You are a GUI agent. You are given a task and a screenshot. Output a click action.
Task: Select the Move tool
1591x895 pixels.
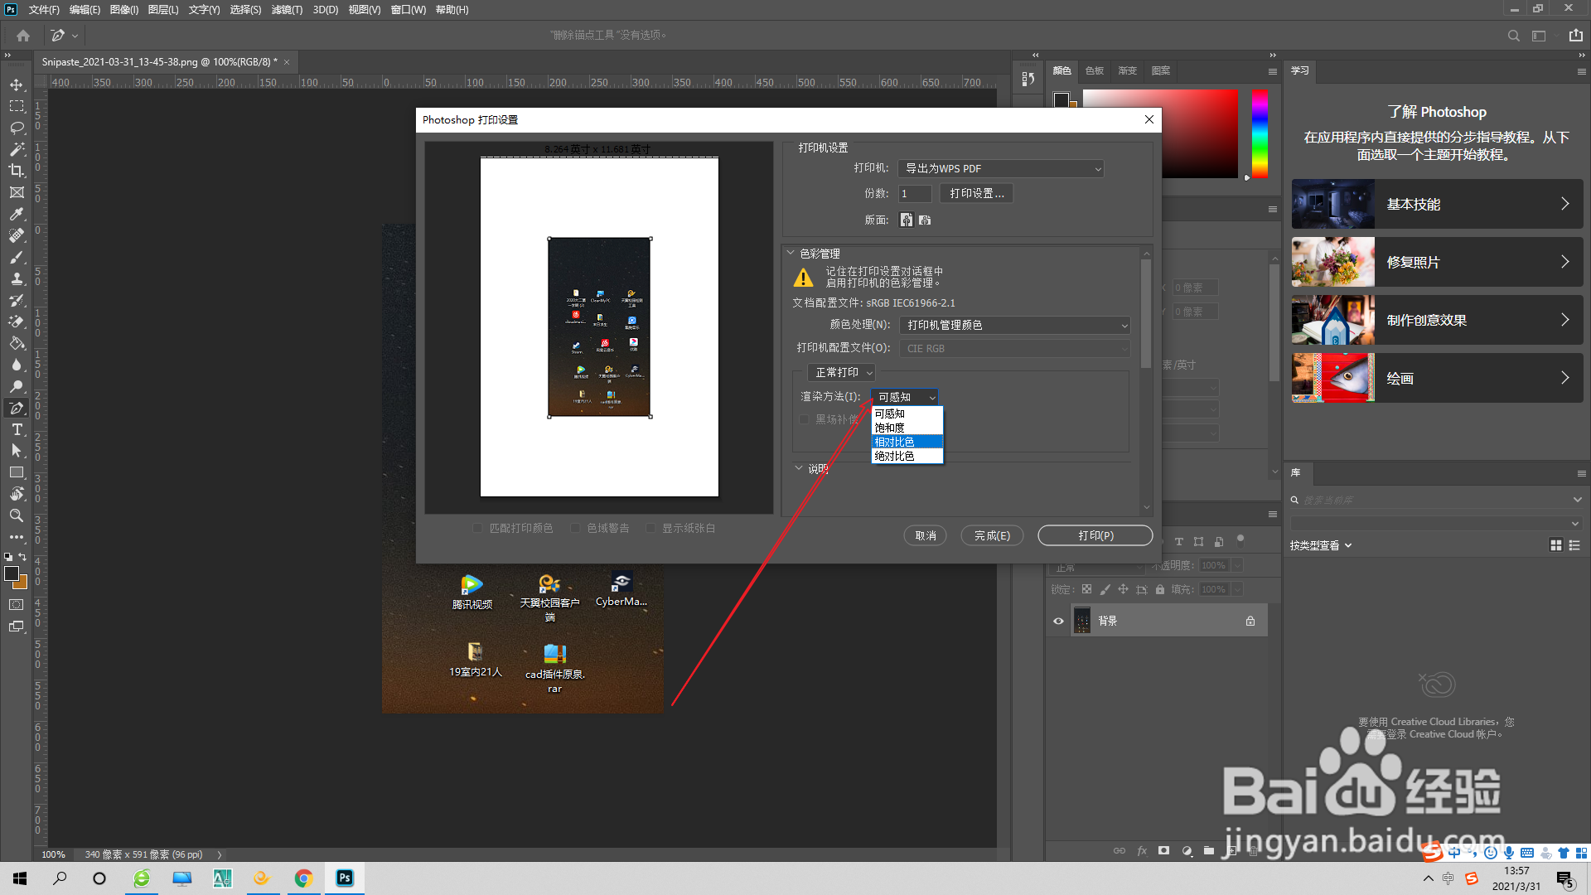pyautogui.click(x=17, y=85)
